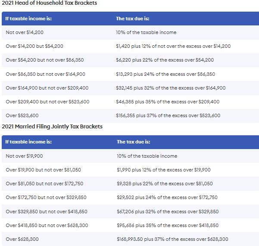
Task: Select the 'Not over $14,200' row
Action: (130, 32)
